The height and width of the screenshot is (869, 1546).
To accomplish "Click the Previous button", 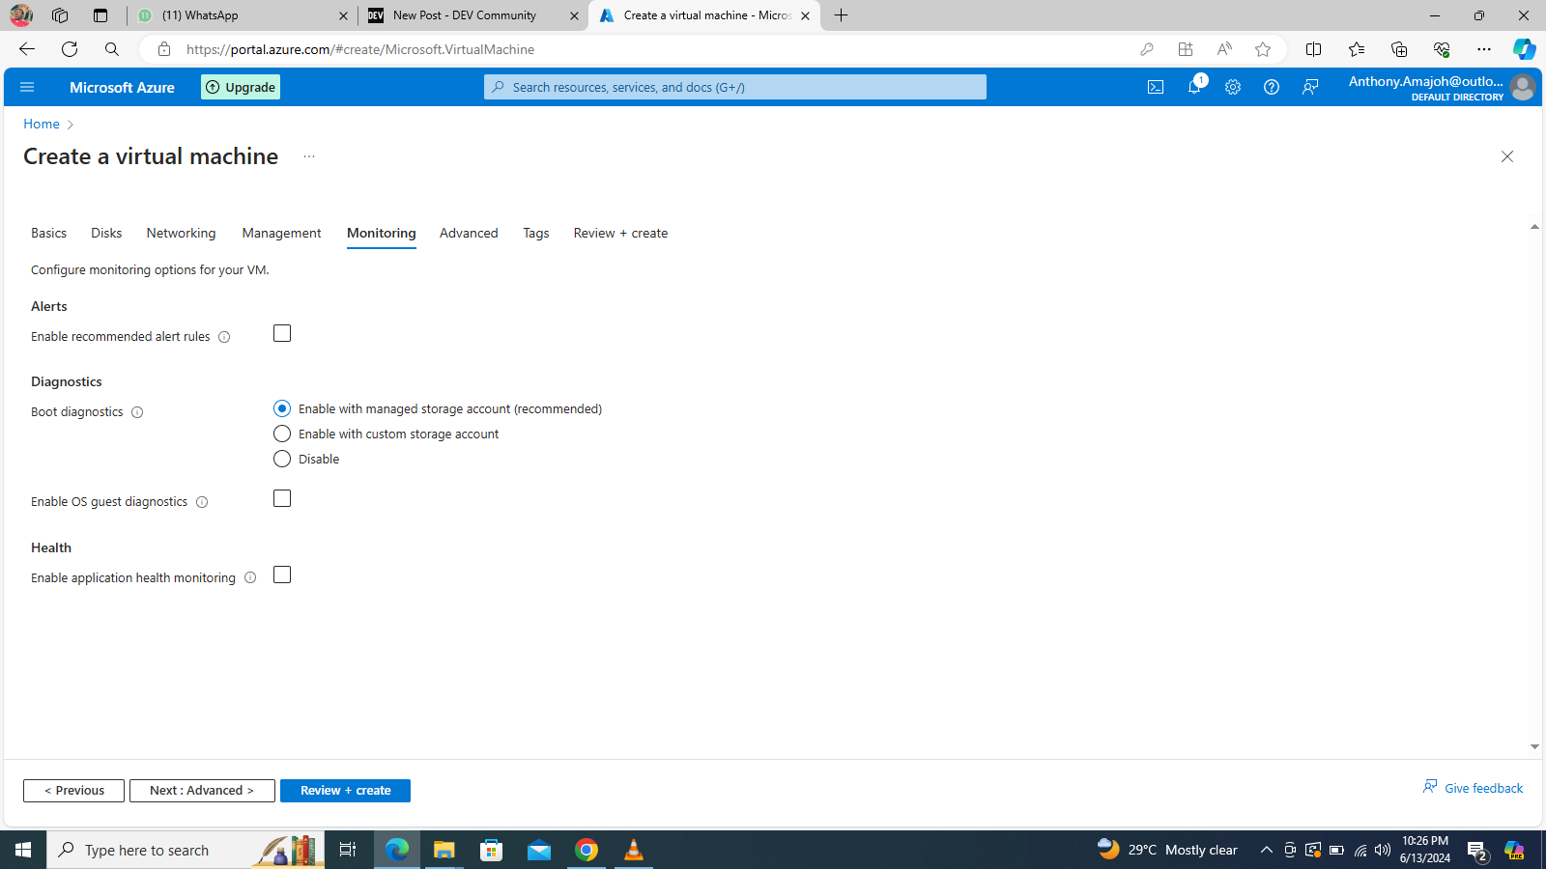I will pyautogui.click(x=73, y=791).
